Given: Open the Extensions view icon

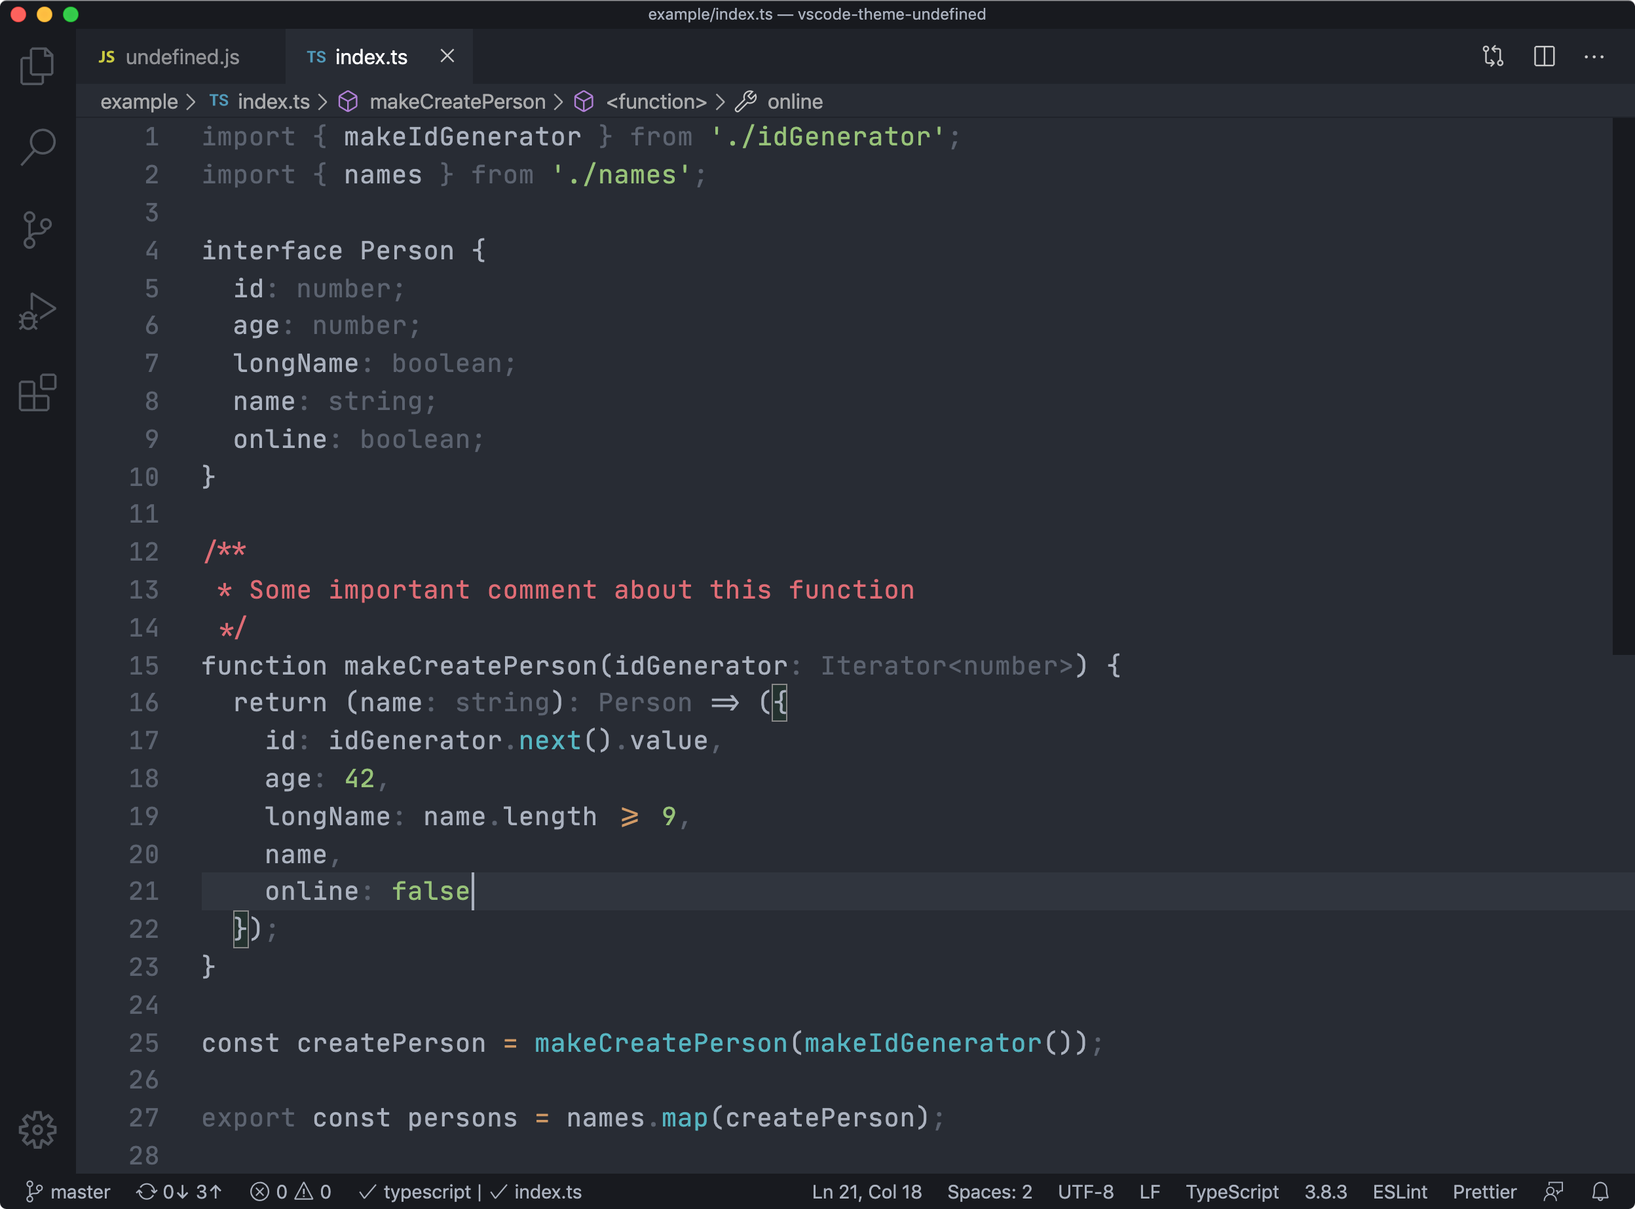Looking at the screenshot, I should [x=37, y=393].
